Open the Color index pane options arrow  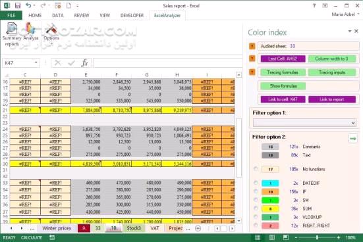click(350, 31)
